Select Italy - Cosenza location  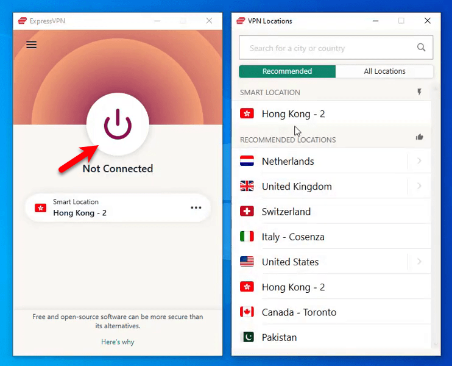tap(331, 237)
